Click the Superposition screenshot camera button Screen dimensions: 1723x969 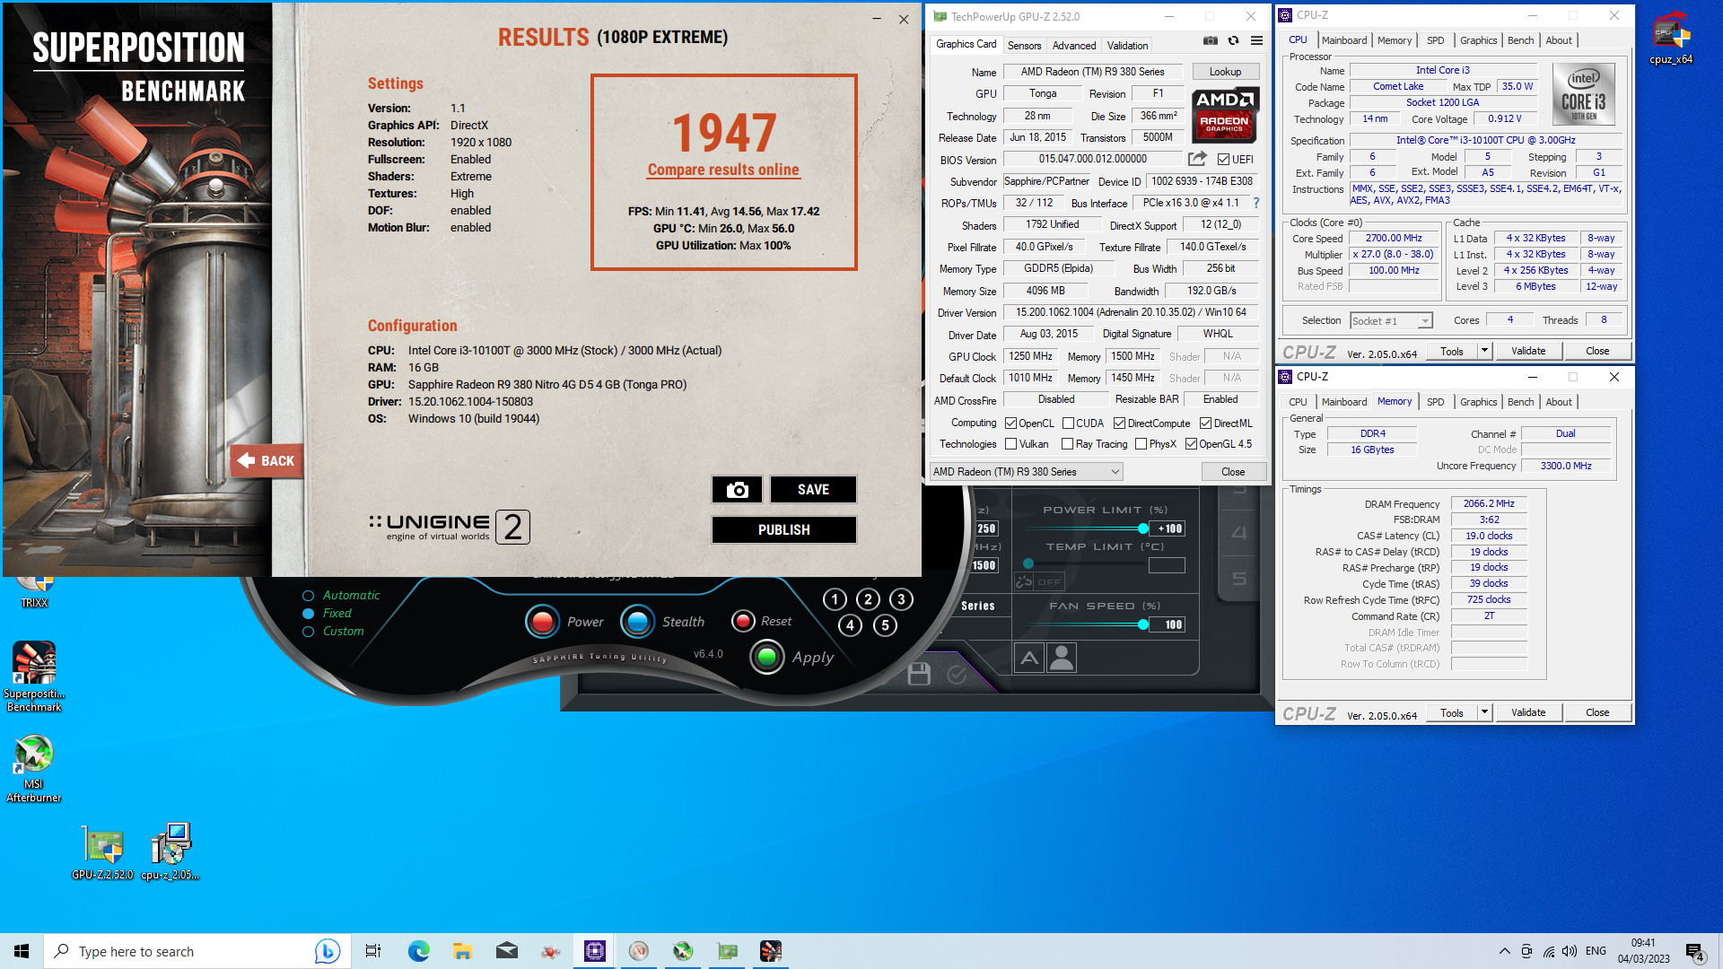click(x=738, y=490)
